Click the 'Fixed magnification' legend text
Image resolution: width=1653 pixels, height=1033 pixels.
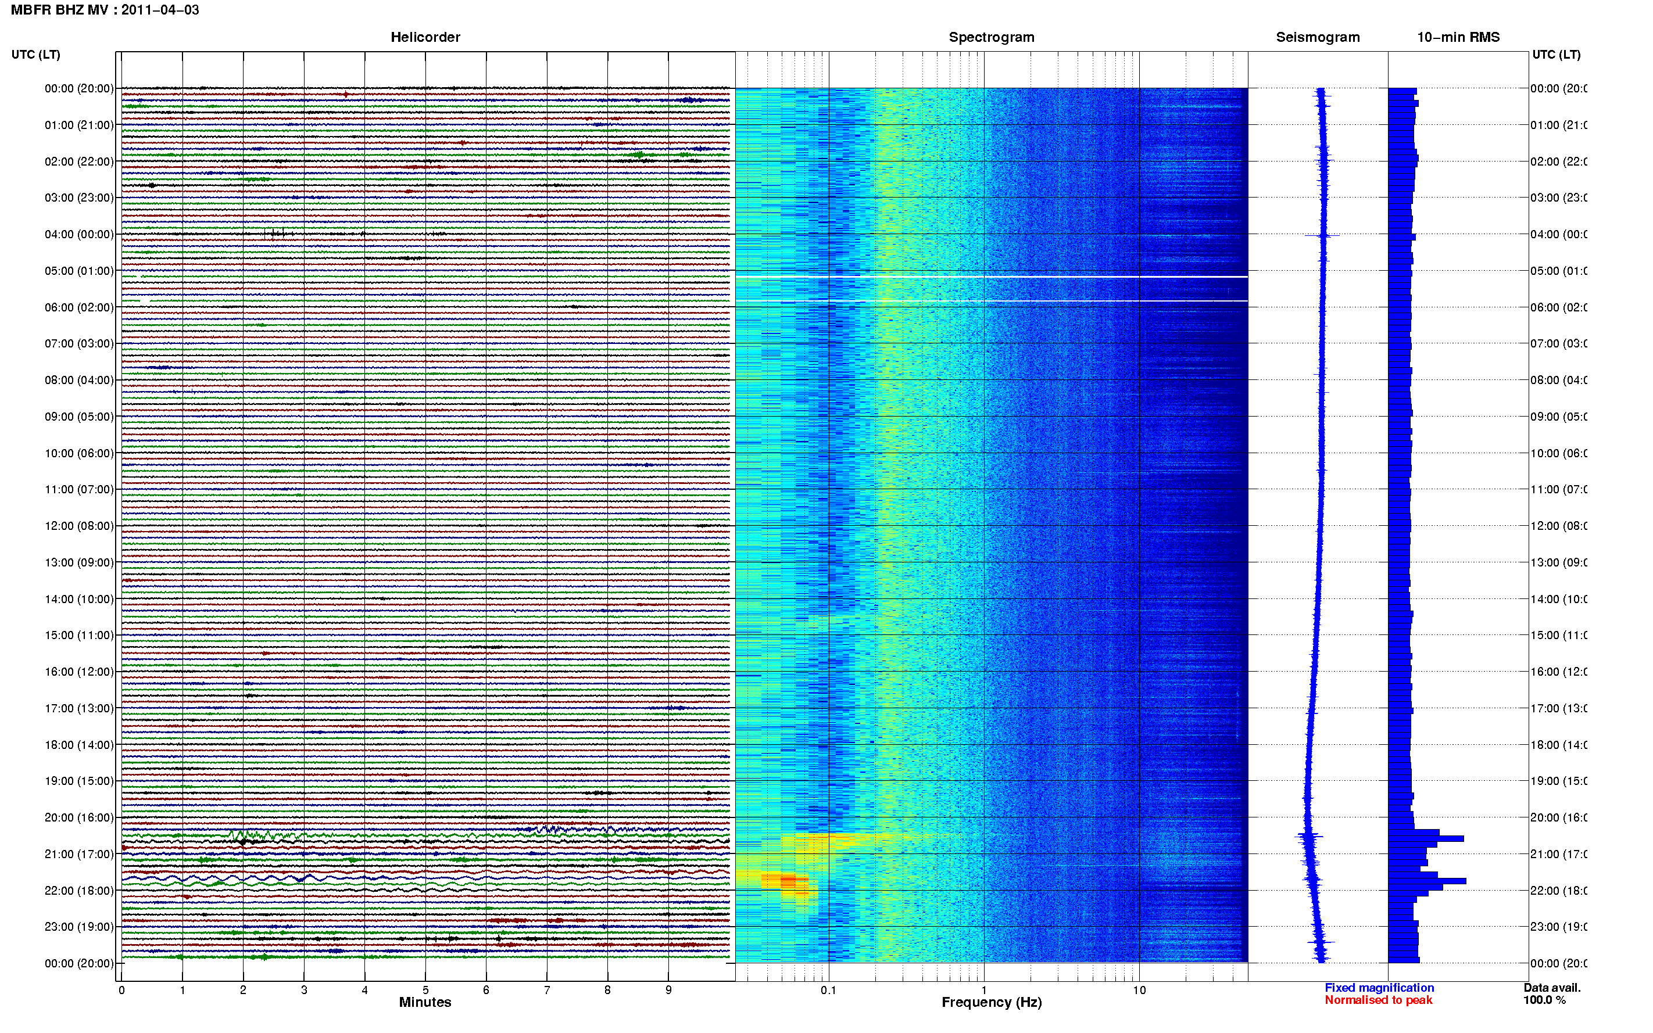click(1379, 988)
